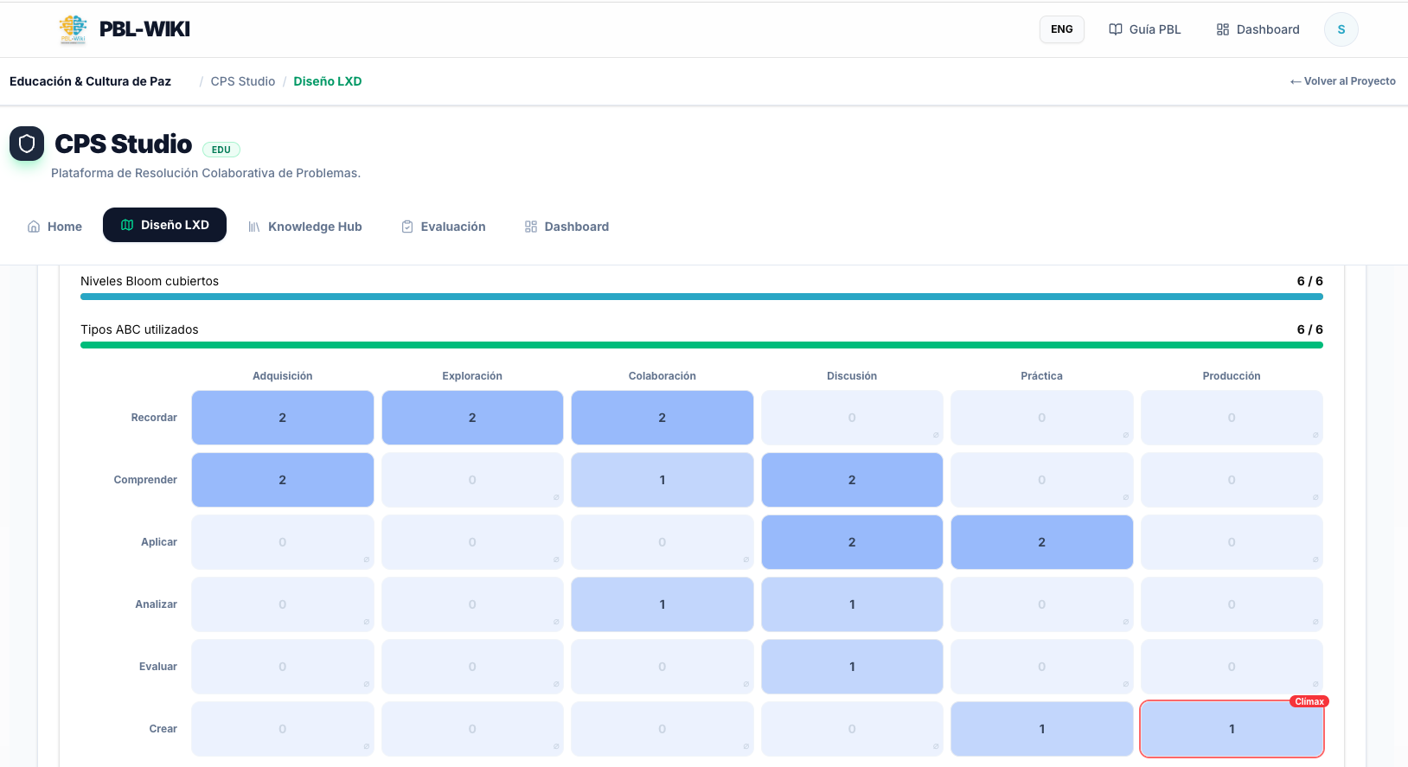Screen dimensions: 1408x767
Task: Click the Knowledge Hub library icon
Action: (254, 227)
